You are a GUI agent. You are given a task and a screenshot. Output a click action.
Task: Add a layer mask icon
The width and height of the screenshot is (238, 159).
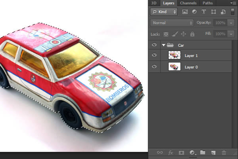[x=181, y=153]
